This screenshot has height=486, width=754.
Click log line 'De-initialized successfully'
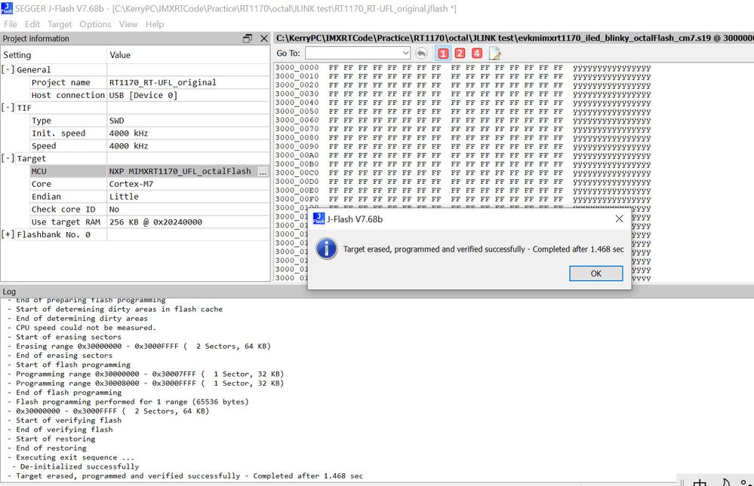pyautogui.click(x=75, y=466)
